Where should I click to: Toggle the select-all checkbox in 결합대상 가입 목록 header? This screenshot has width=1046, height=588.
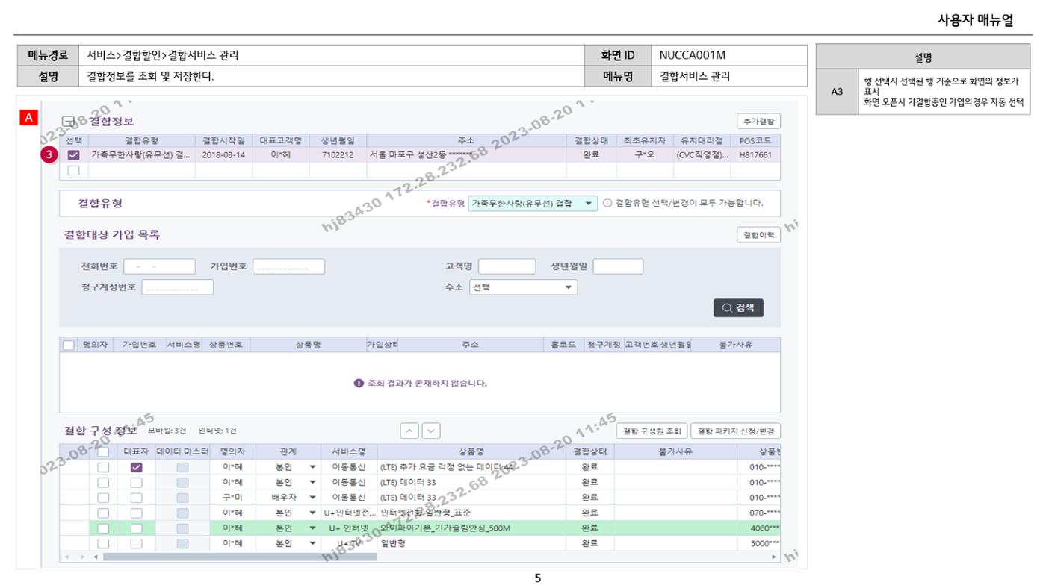69,345
